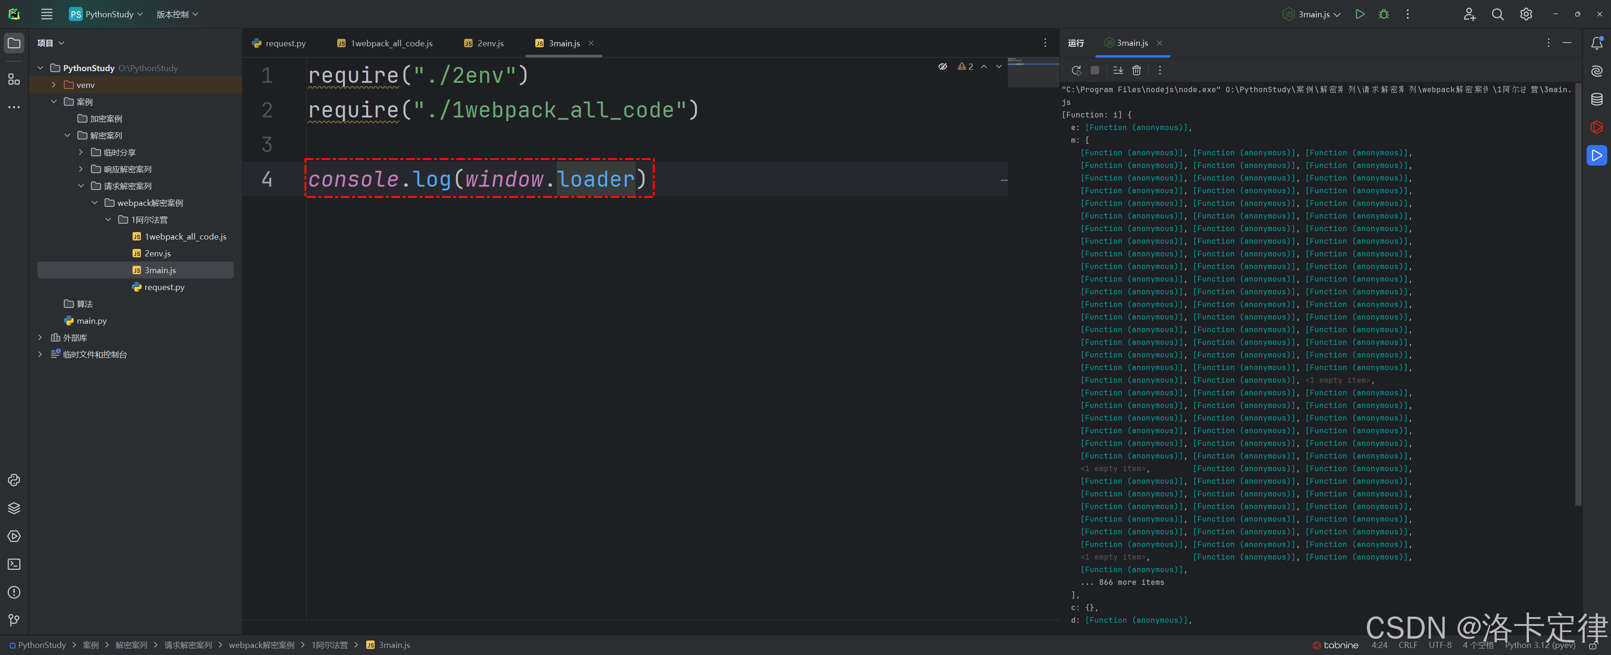Rerun 3main.js in the Run panel
This screenshot has height=655, width=1611.
pyautogui.click(x=1076, y=70)
